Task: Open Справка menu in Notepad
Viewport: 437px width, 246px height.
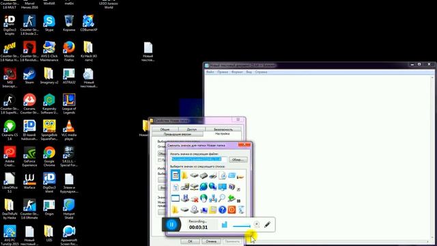Action: click(x=261, y=72)
